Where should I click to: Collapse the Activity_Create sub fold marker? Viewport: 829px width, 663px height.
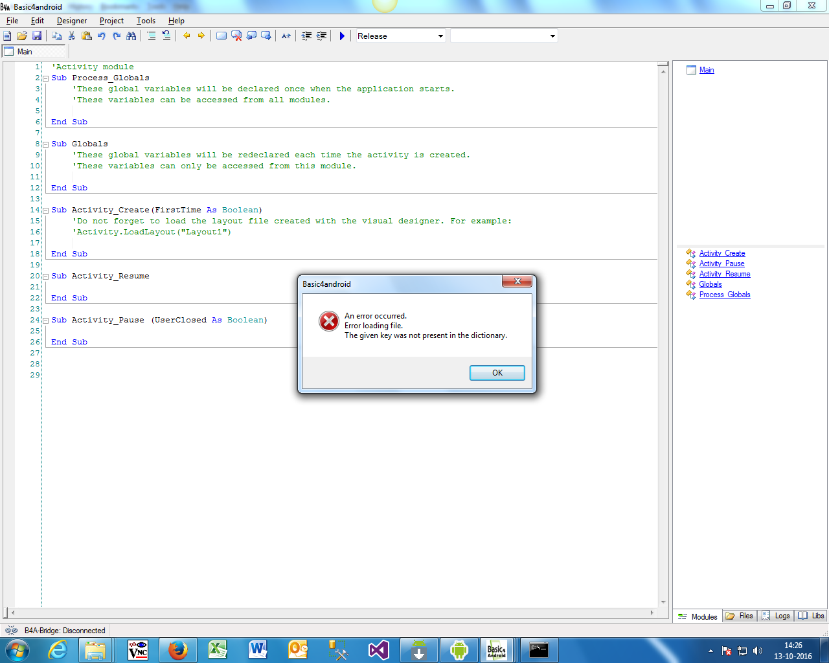pyautogui.click(x=45, y=210)
